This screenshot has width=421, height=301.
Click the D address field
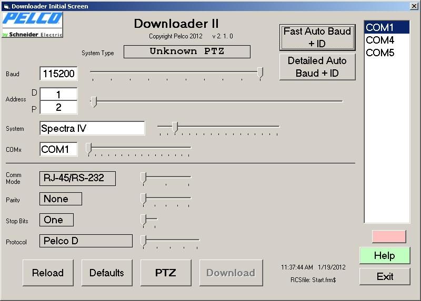[58, 95]
